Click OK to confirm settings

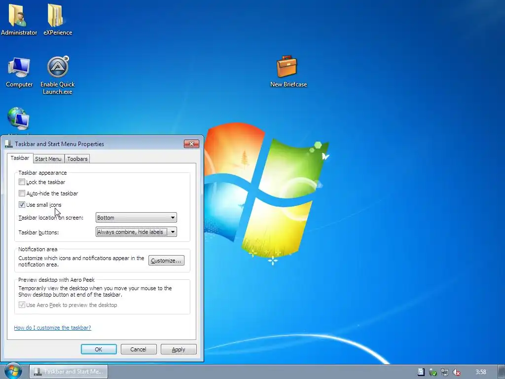pyautogui.click(x=99, y=349)
